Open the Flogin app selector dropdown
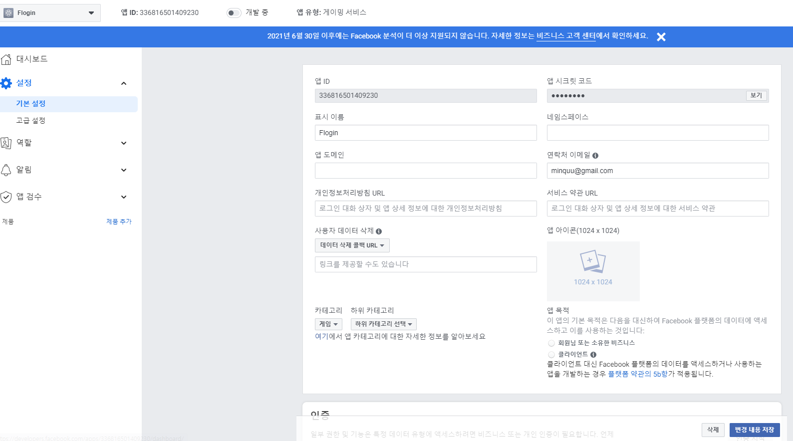Screen dimensions: 793x441 coord(50,13)
